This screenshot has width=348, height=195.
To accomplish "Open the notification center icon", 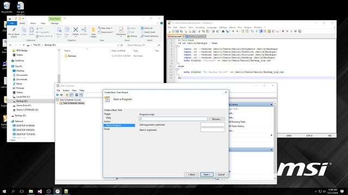I will click(x=342, y=191).
